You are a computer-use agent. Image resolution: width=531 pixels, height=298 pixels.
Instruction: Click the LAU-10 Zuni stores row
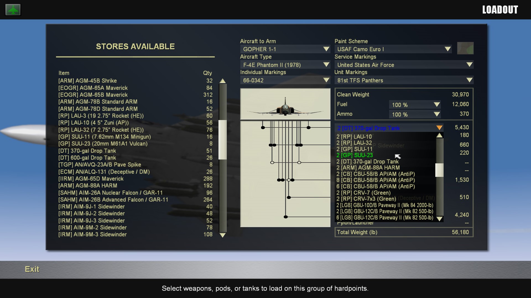point(135,123)
